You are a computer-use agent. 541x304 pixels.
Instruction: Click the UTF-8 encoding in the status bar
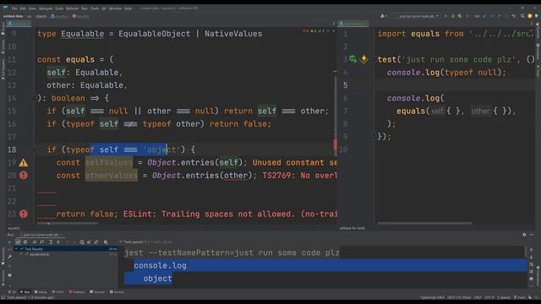click(x=489, y=297)
